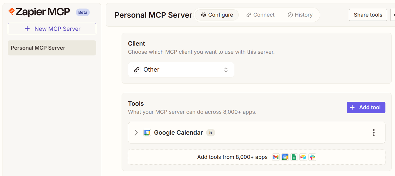
Task: Open the Client dropdown showing Other
Action: 181,70
